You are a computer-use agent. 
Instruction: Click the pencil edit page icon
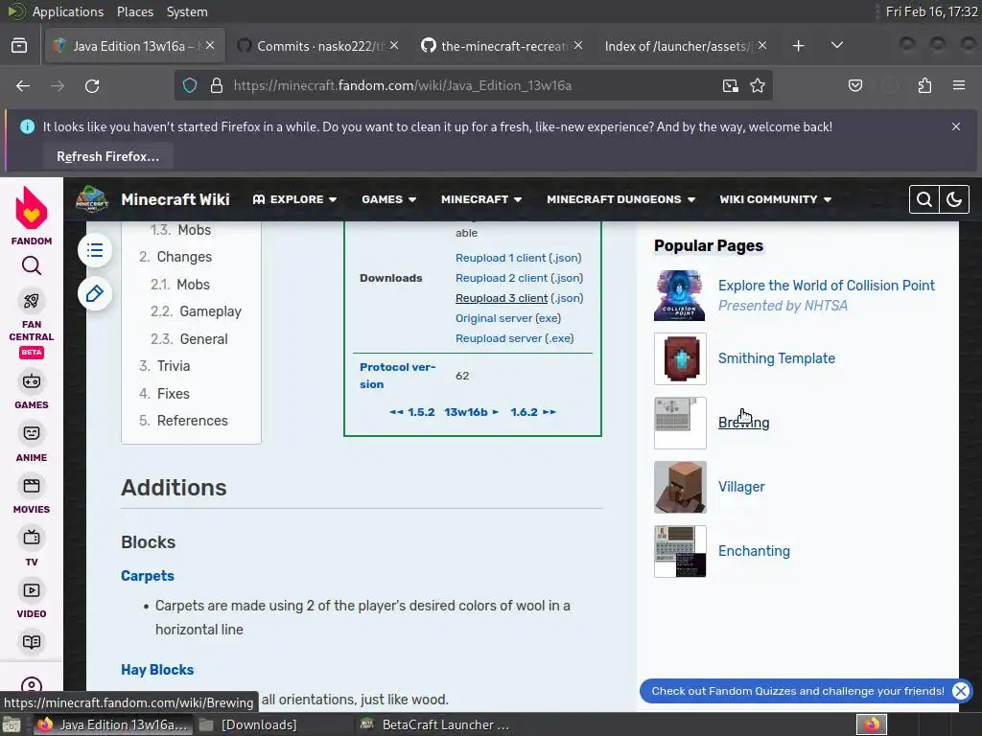(95, 293)
